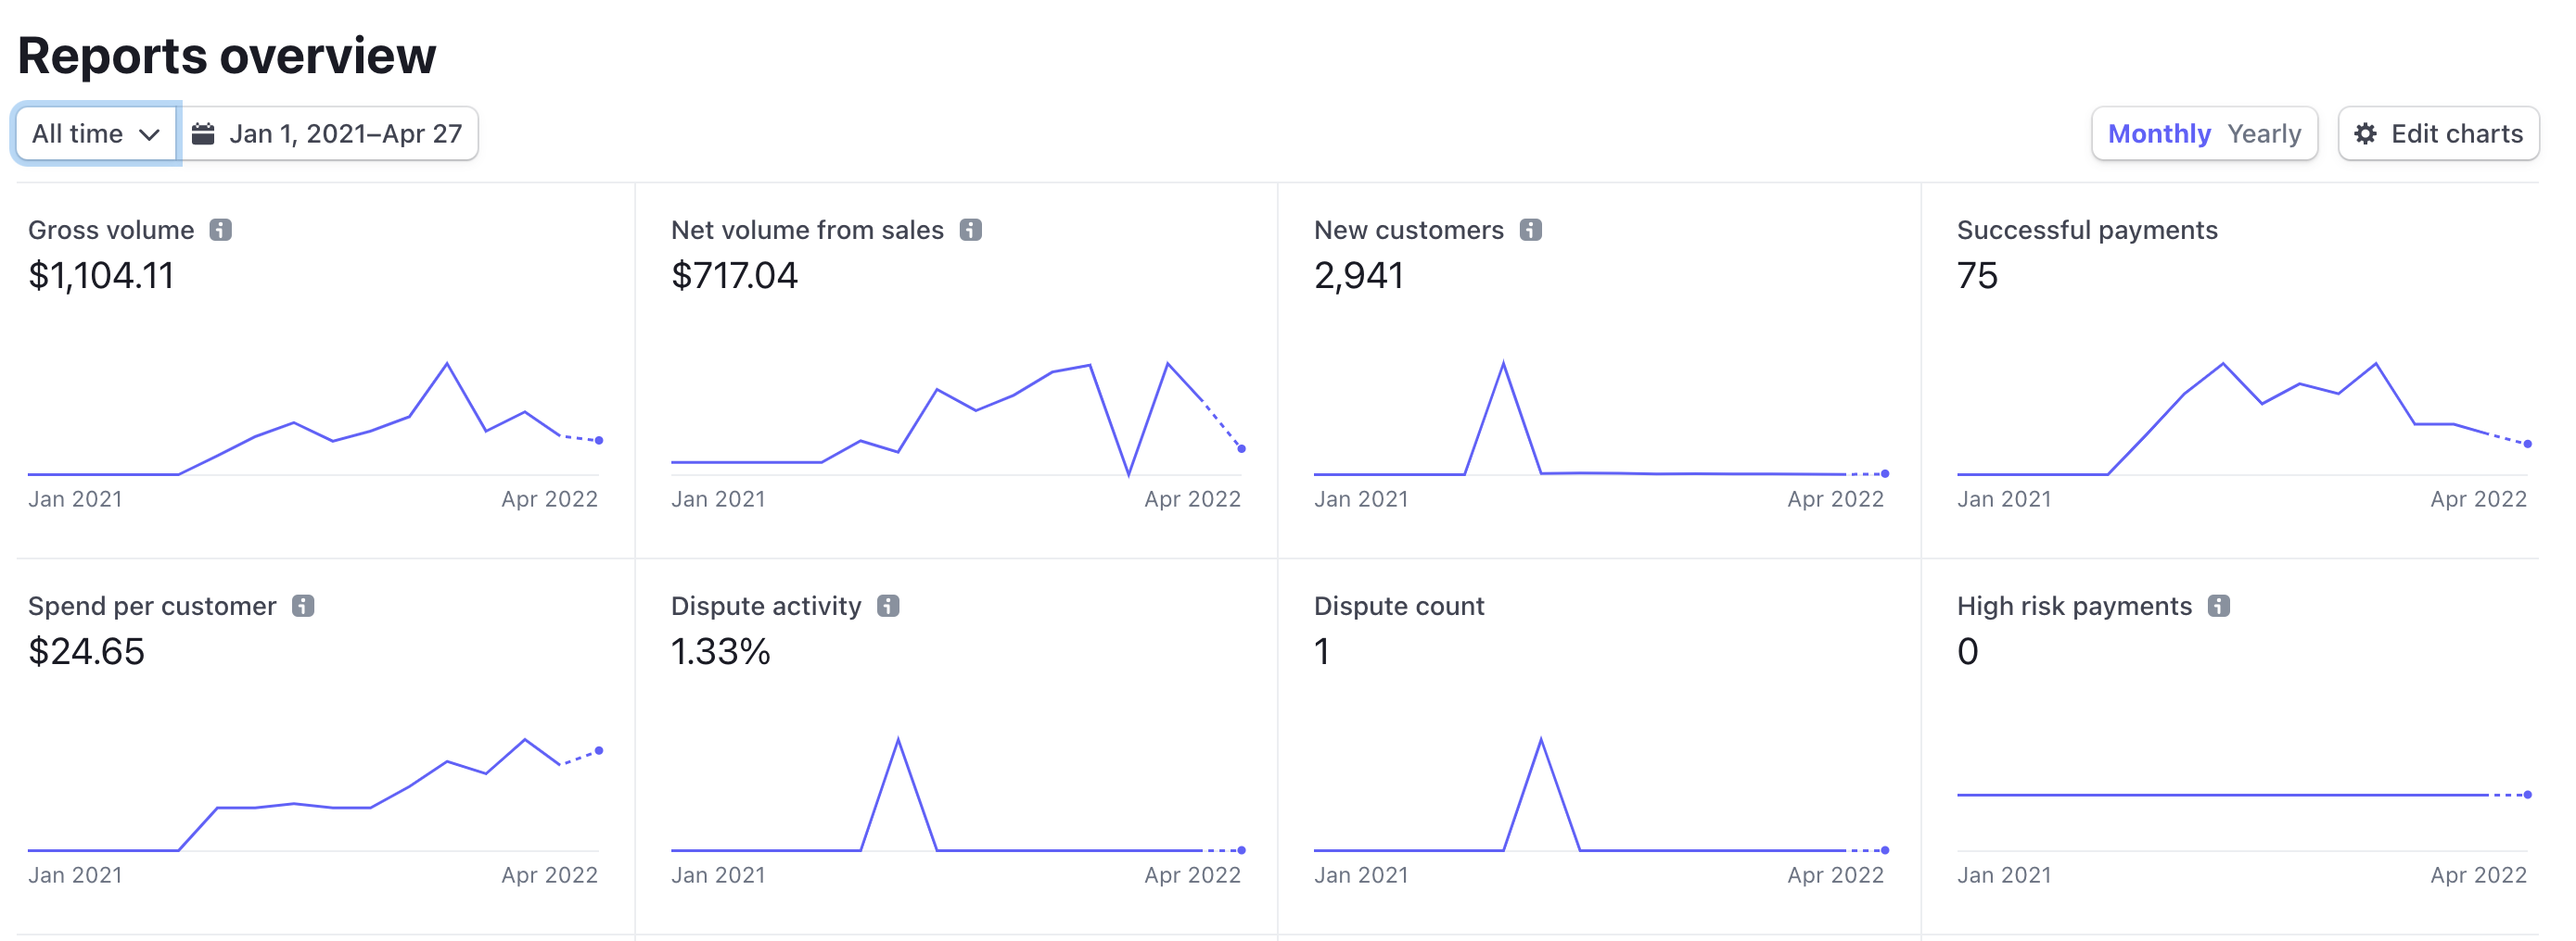Click the $717.04 net volume value
This screenshot has width=2576, height=941.
click(734, 276)
